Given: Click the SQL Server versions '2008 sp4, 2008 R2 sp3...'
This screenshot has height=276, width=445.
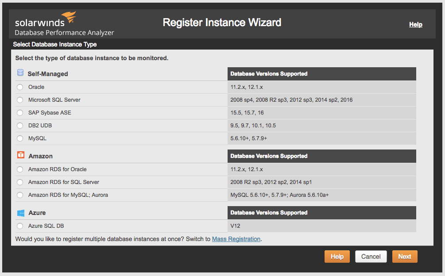Looking at the screenshot, I should click(x=291, y=100).
